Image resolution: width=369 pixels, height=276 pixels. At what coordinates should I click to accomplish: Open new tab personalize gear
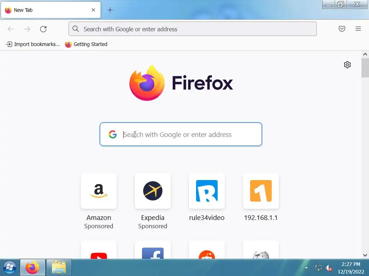[347, 65]
